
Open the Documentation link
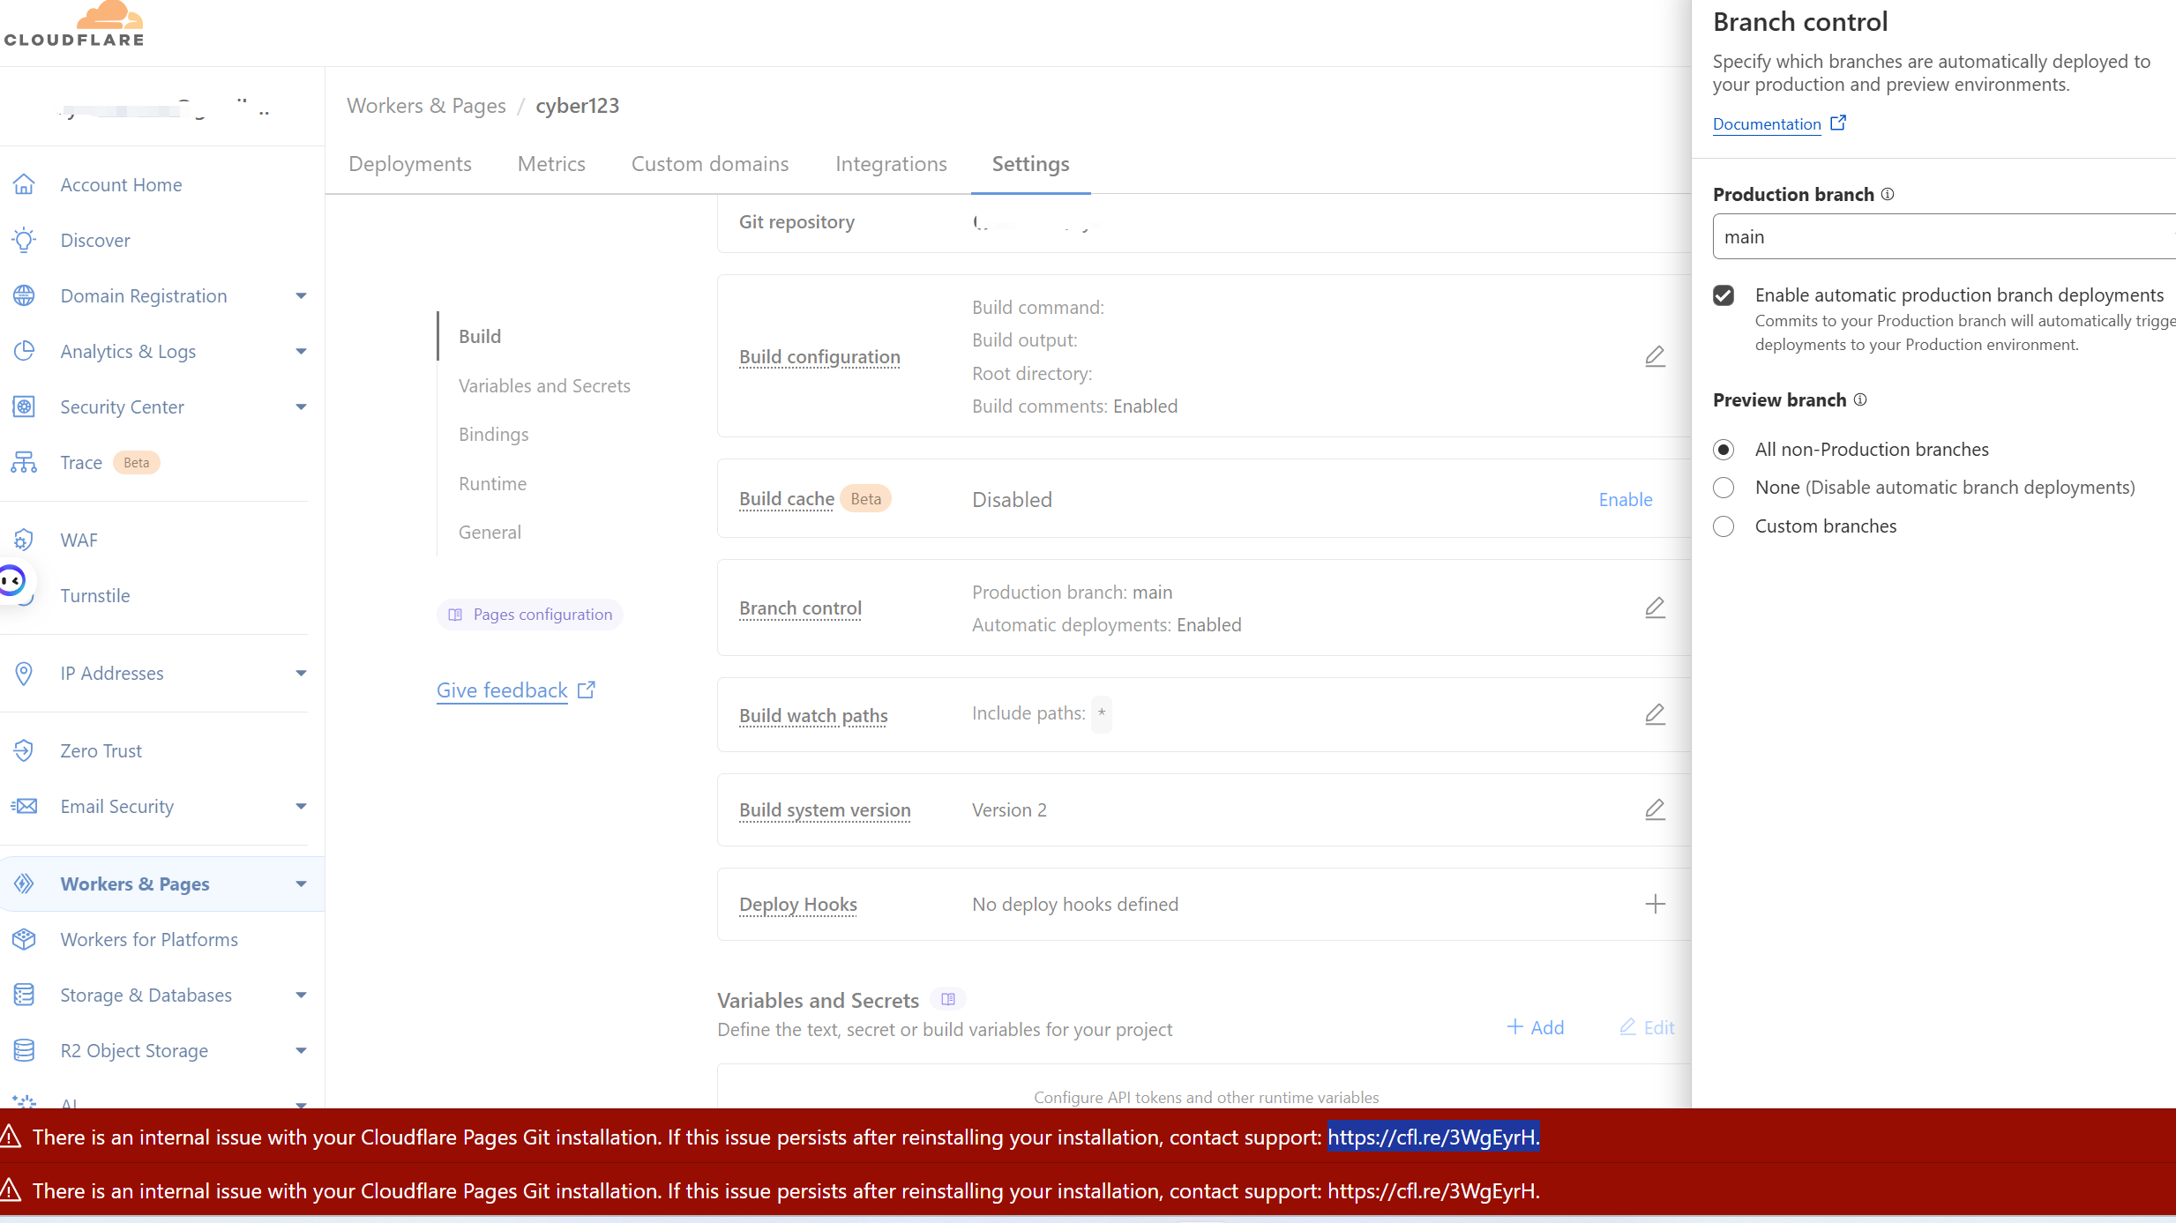click(1767, 124)
